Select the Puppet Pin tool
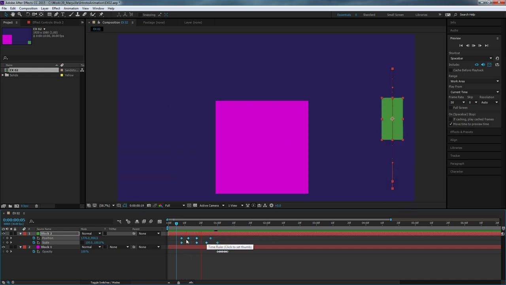 point(101,14)
